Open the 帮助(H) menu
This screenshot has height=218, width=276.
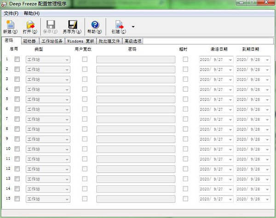[x=32, y=13]
